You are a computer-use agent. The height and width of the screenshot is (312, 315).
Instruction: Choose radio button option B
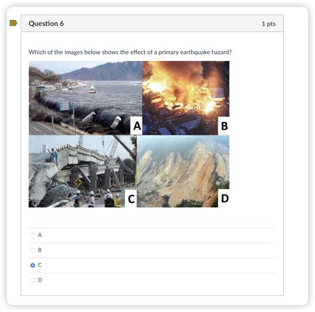pyautogui.click(x=33, y=250)
